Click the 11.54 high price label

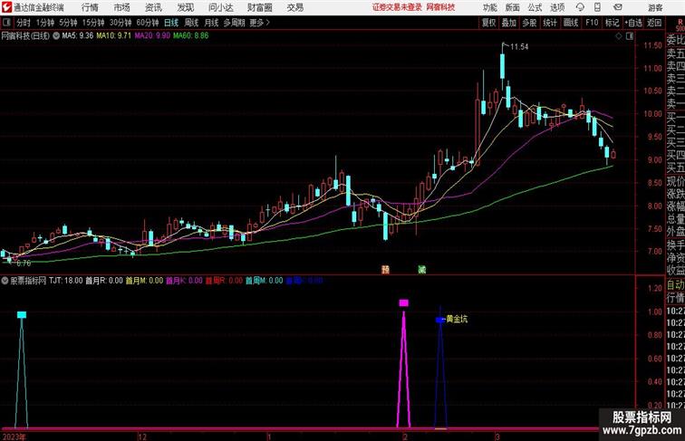click(519, 47)
